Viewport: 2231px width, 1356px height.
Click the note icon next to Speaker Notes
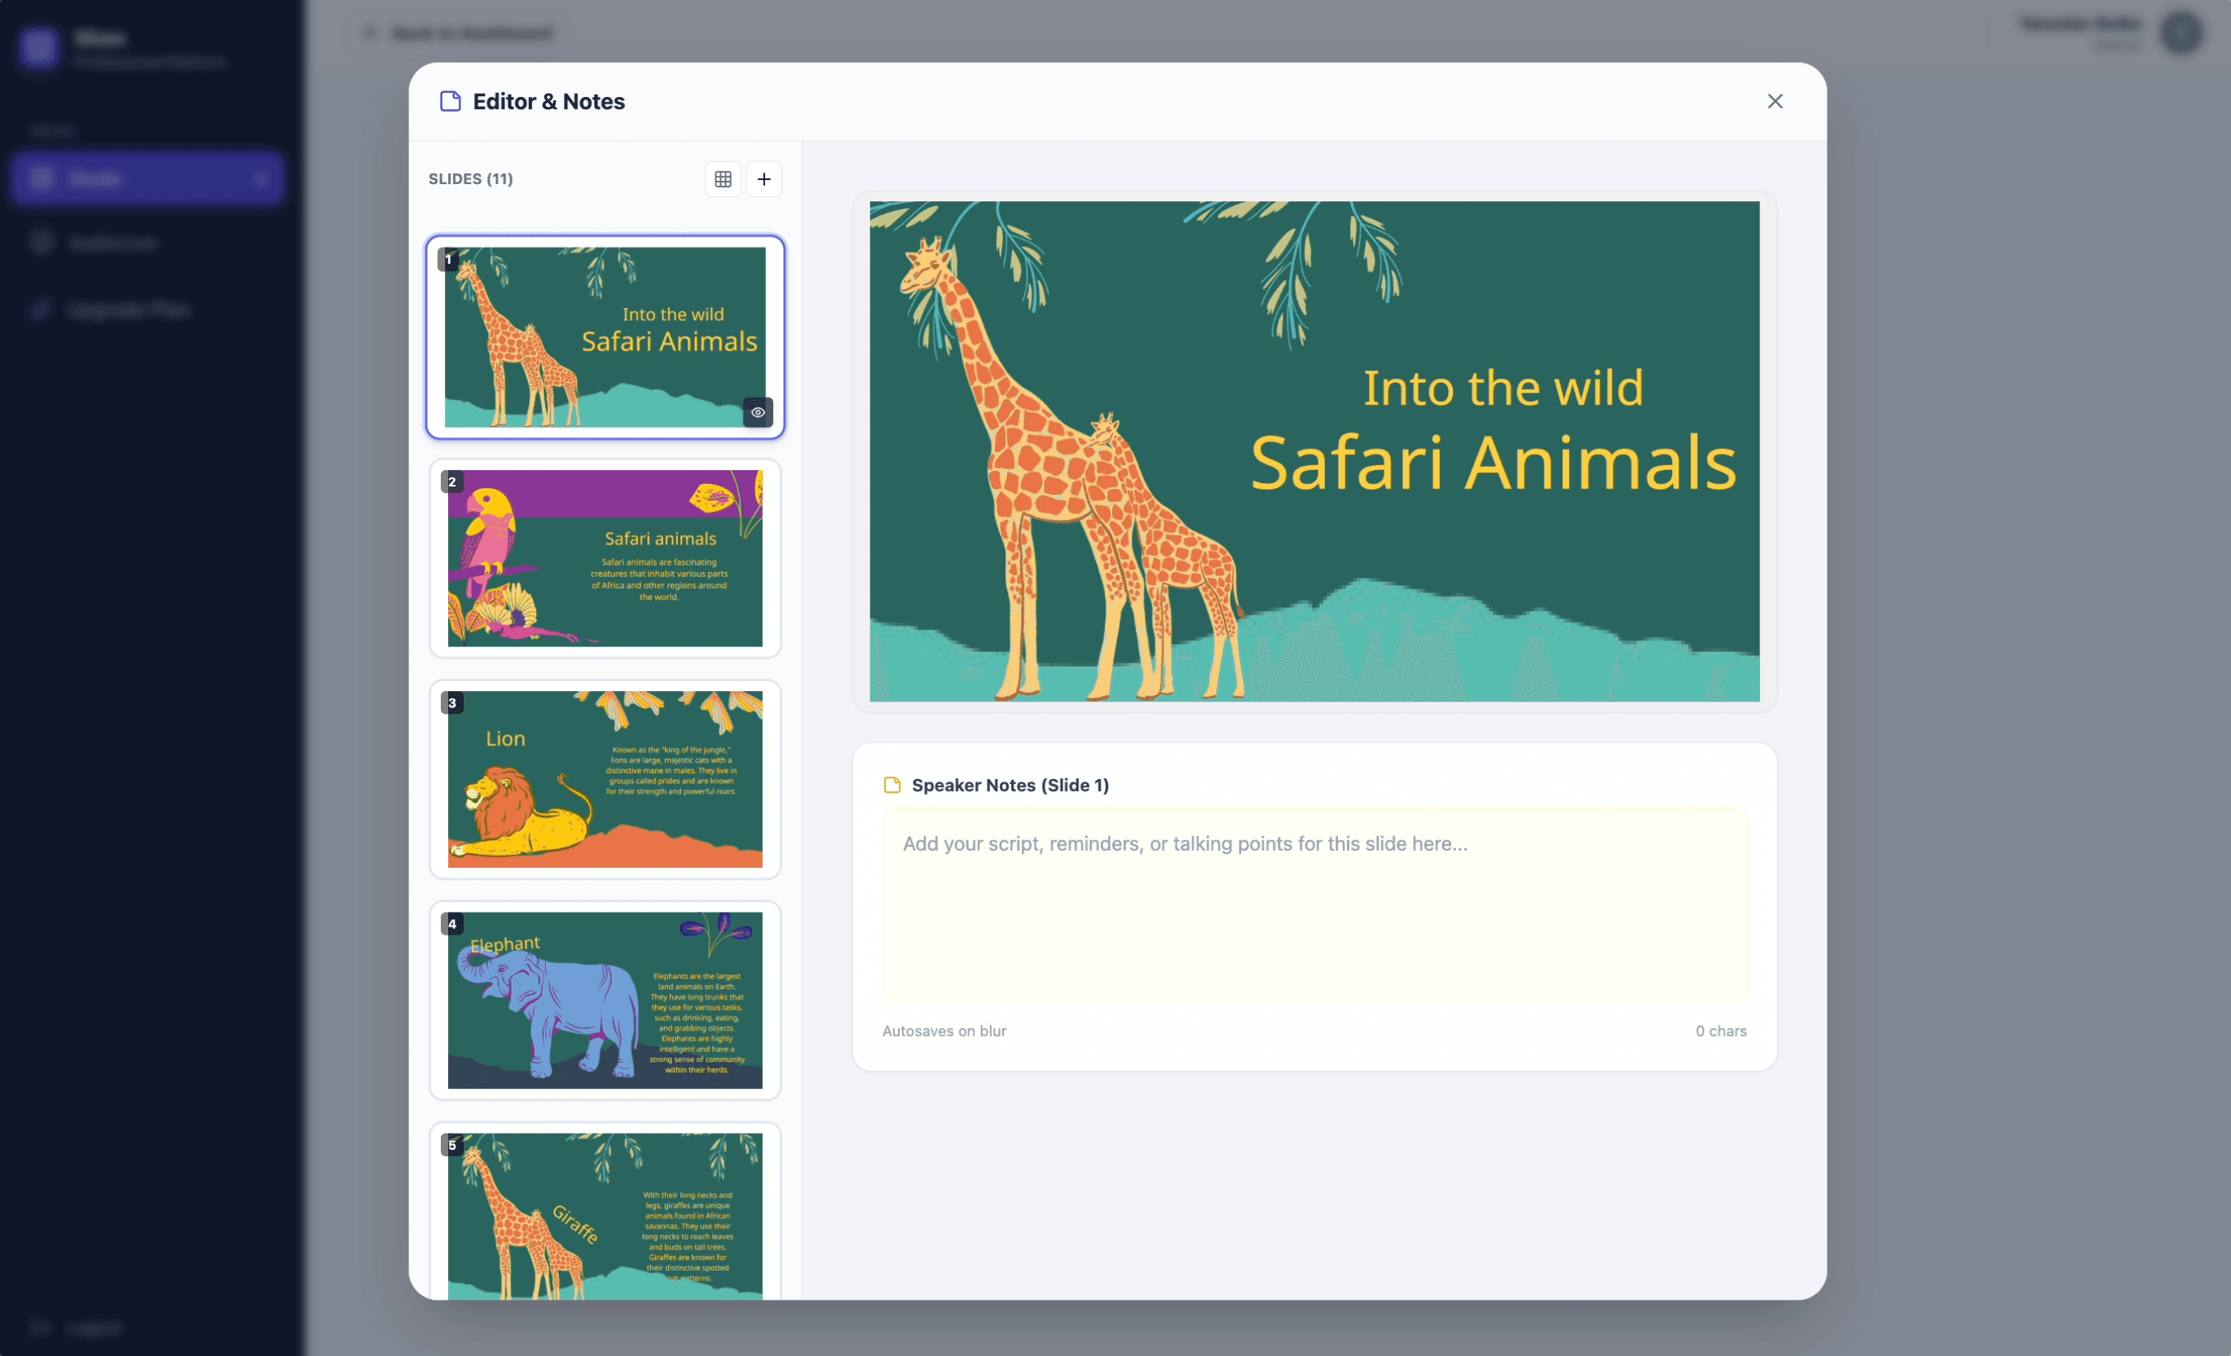tap(892, 786)
